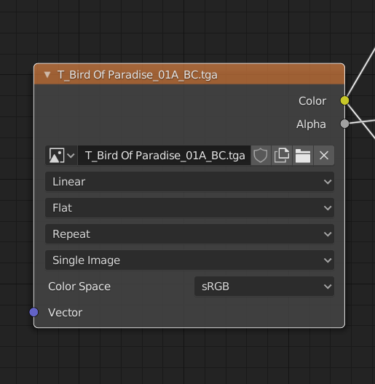Unlink image with X icon
375x384 pixels.
coord(324,155)
